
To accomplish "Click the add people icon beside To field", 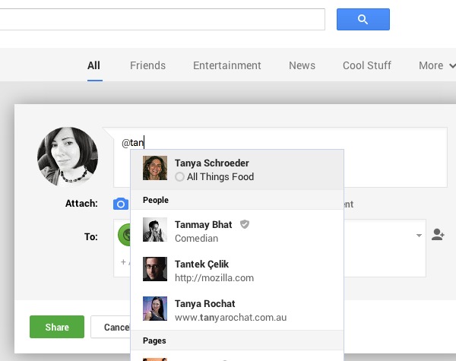I will tap(438, 235).
